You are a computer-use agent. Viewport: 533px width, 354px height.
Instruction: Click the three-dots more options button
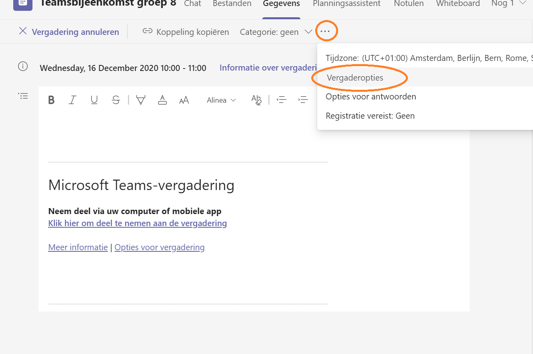pos(325,31)
